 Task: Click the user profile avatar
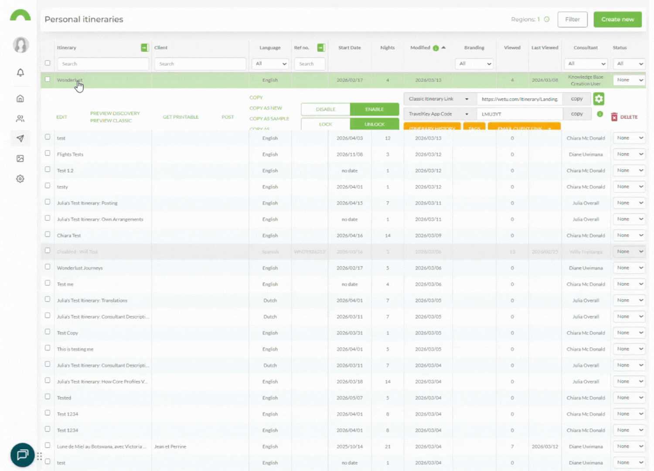20,45
